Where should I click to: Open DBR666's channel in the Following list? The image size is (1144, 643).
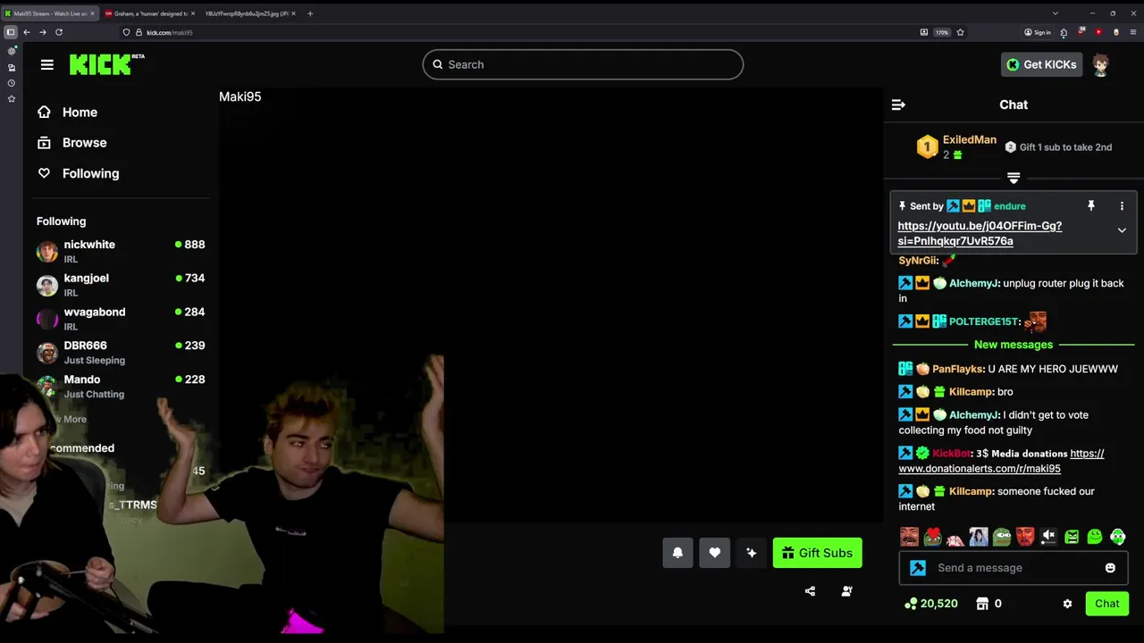[x=121, y=352]
